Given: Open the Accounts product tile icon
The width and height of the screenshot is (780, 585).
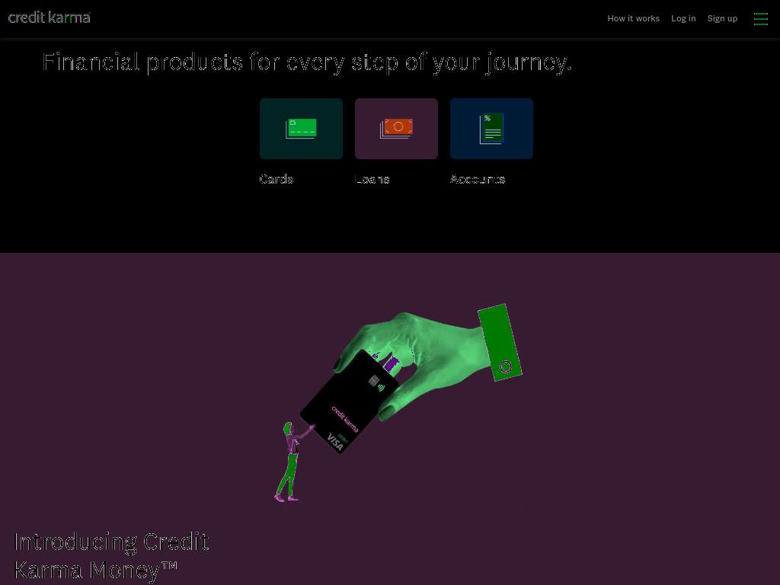Looking at the screenshot, I should point(491,129).
